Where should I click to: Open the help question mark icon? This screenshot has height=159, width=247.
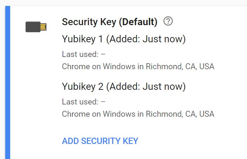168,22
